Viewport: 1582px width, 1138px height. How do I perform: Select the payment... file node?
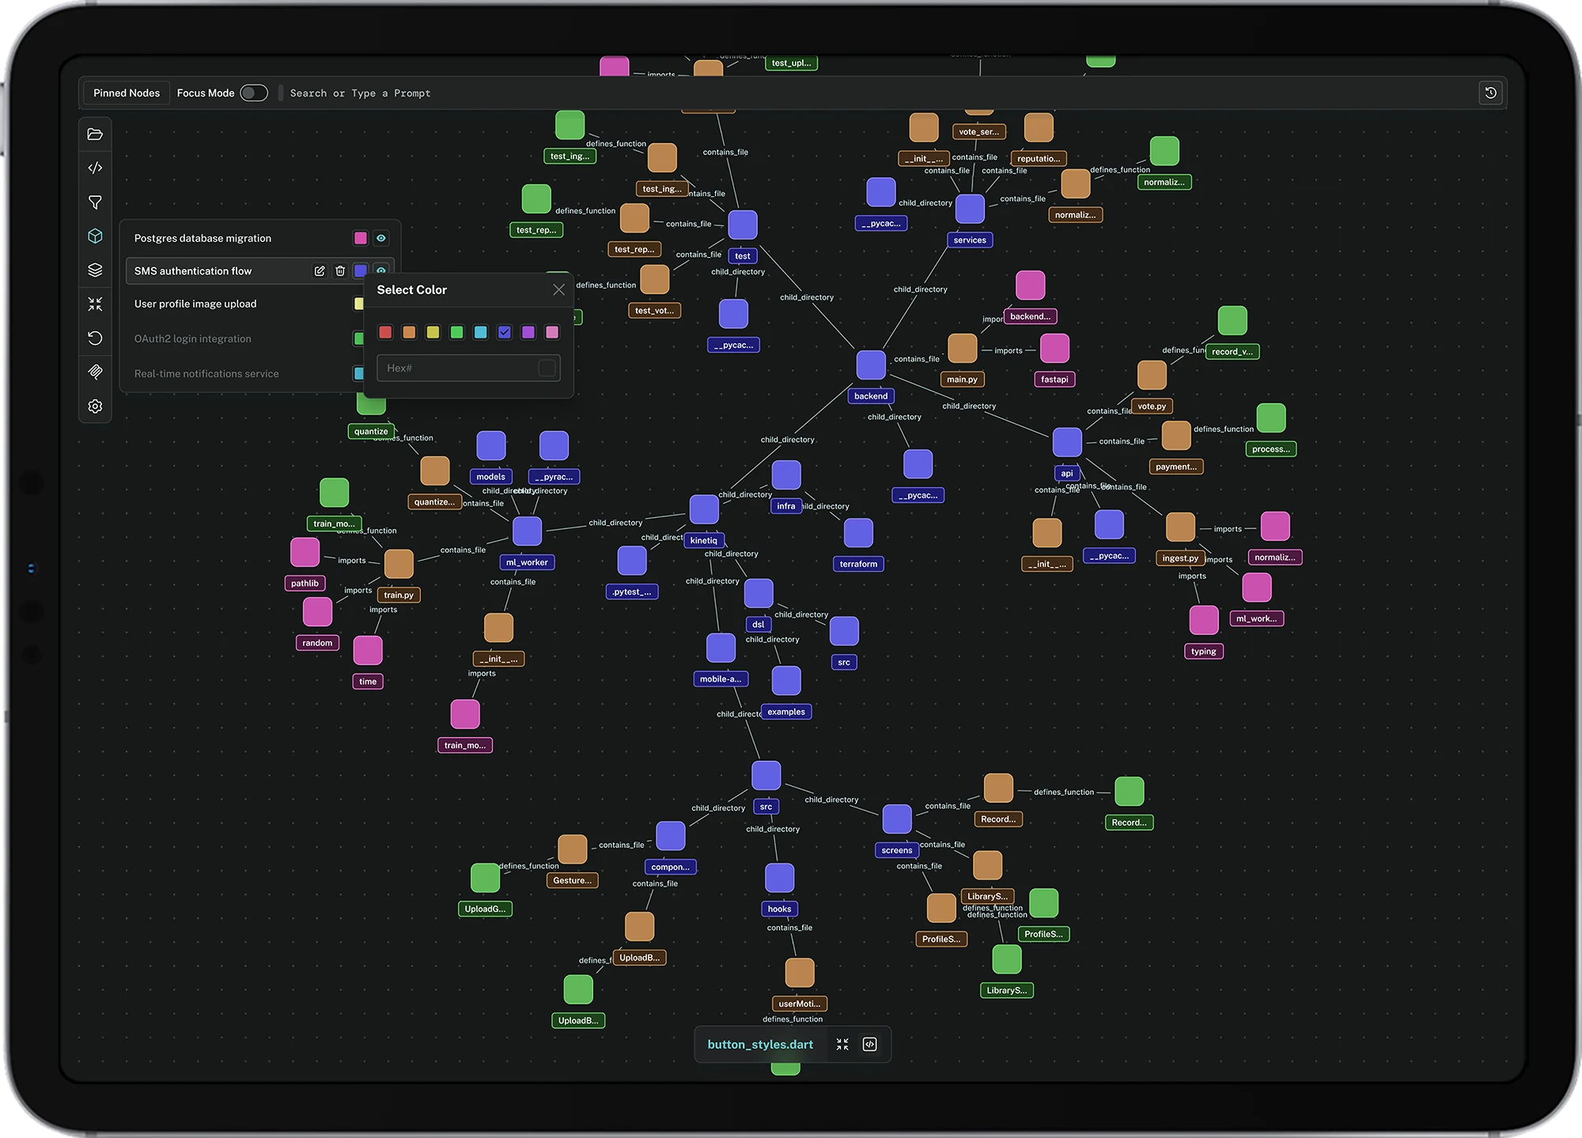point(1176,437)
